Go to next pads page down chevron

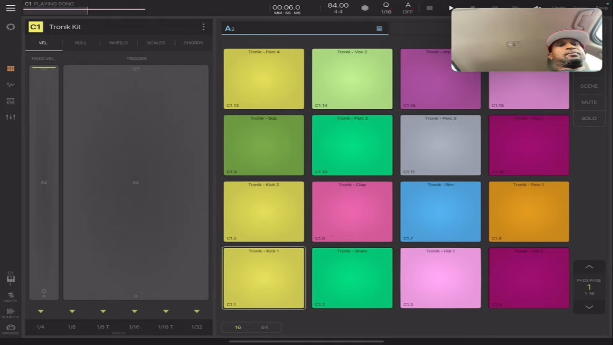point(589,307)
